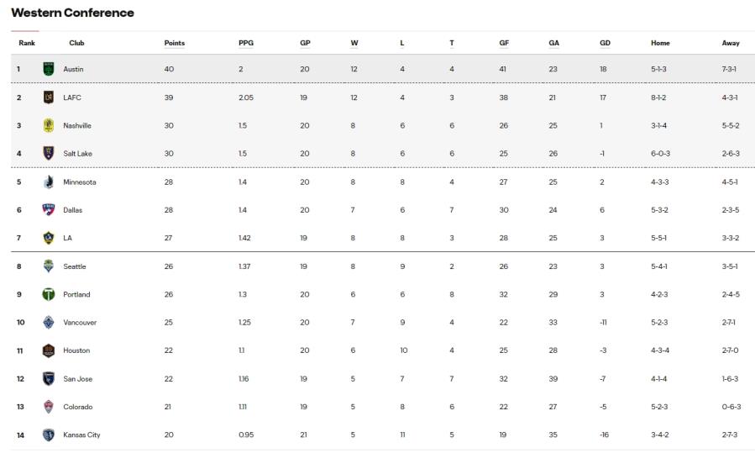The image size is (755, 453).
Task: Open the Seattle club name link
Action: pos(75,266)
